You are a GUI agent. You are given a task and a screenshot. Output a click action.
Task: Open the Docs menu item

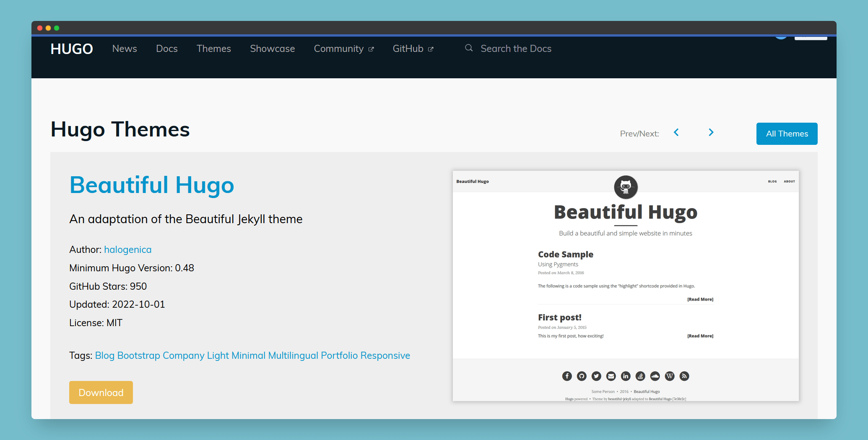(x=166, y=49)
